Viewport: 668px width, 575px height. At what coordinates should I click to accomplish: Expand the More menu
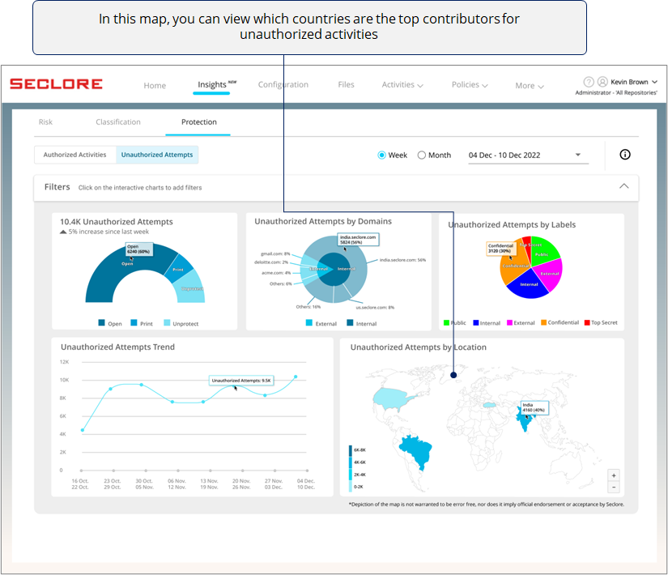tap(530, 86)
